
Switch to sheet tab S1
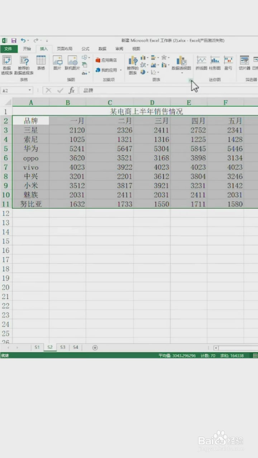click(x=37, y=347)
